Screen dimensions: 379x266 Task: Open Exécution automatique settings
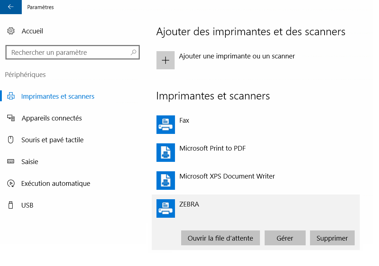(56, 184)
